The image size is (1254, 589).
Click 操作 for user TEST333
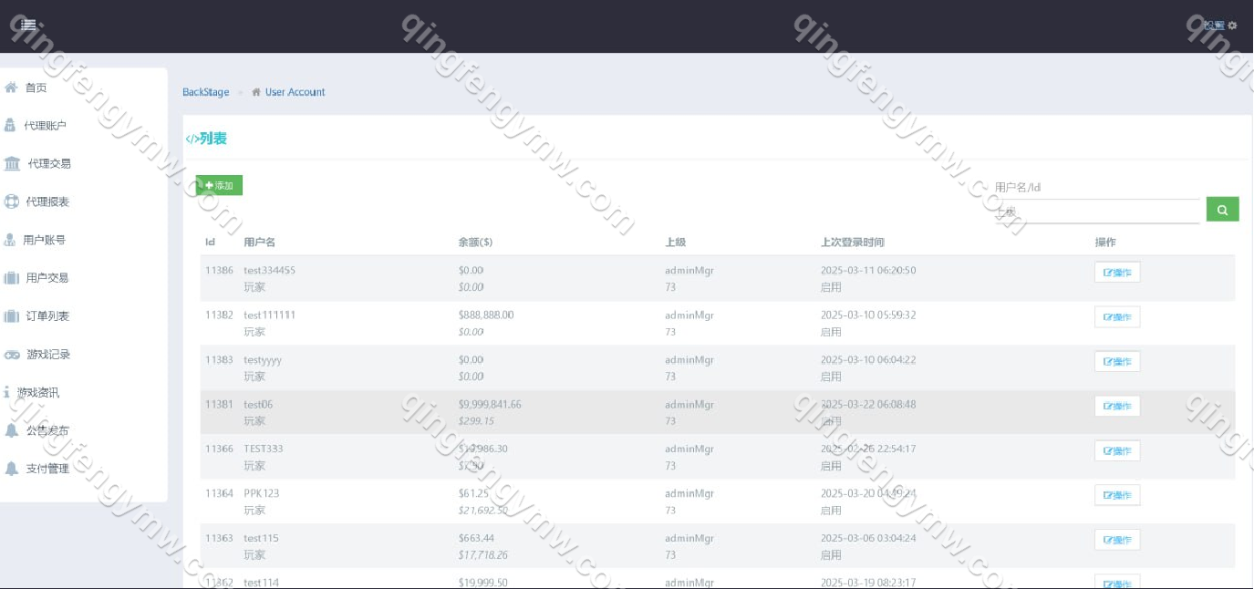coord(1117,450)
